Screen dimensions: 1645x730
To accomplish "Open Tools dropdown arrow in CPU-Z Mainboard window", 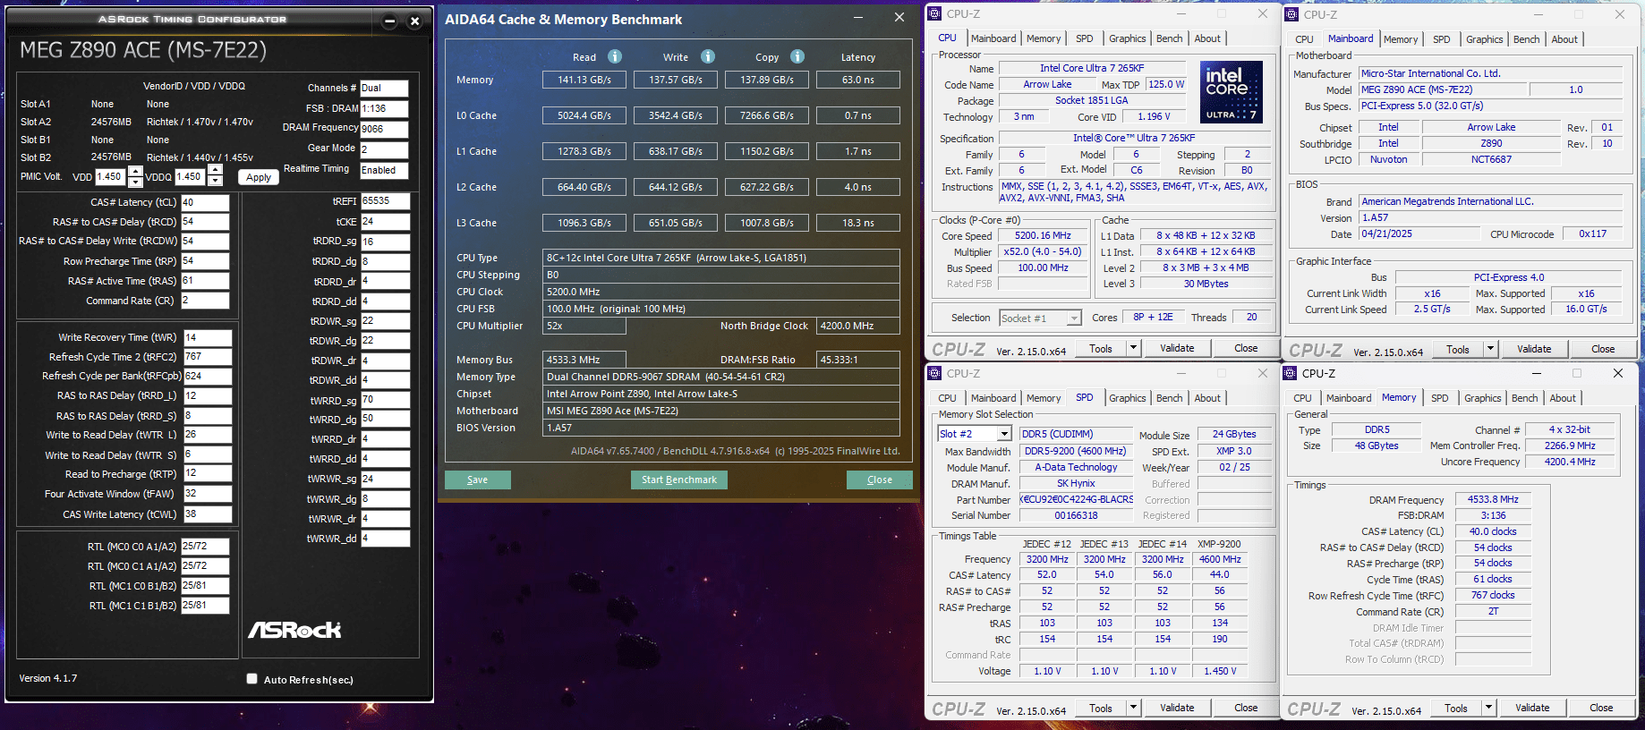I will (1490, 349).
